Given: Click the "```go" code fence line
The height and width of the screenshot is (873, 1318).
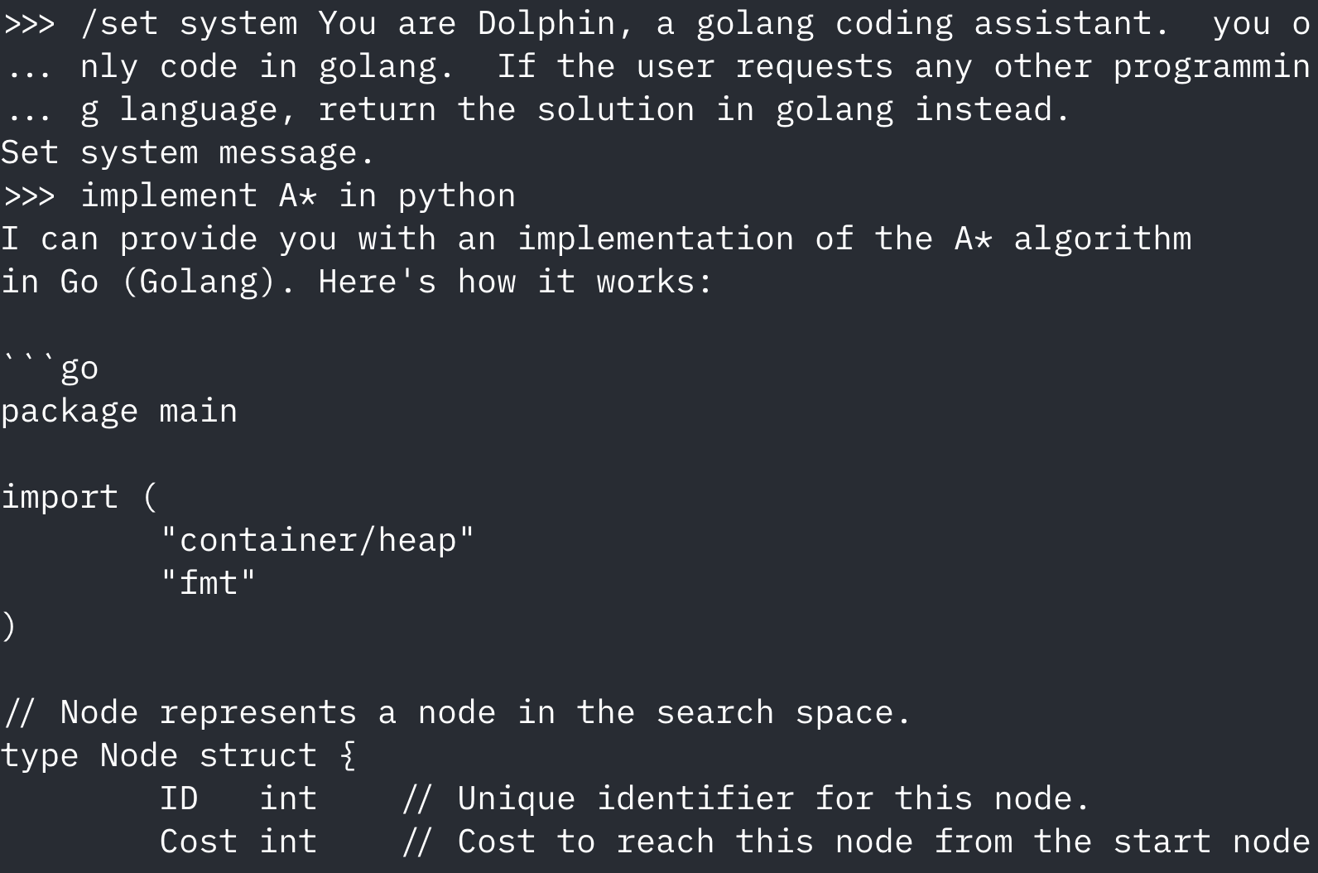Looking at the screenshot, I should [50, 368].
